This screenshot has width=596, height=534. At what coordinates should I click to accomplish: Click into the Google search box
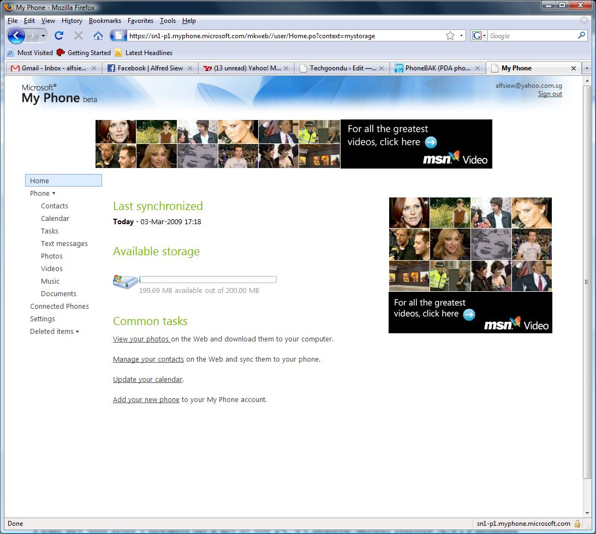tap(532, 35)
